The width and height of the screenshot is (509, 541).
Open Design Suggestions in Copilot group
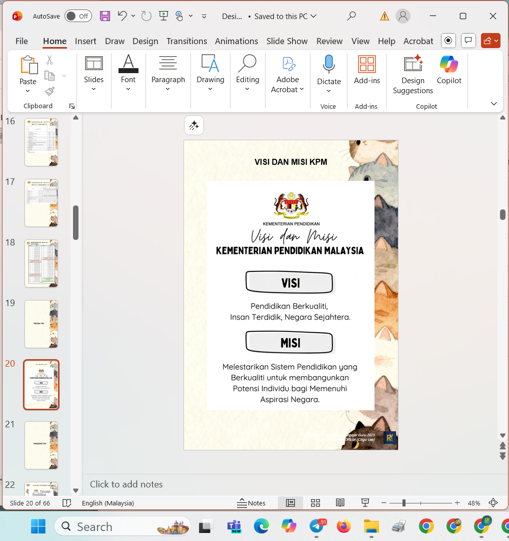tap(412, 75)
